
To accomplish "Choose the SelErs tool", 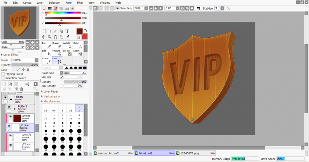I will [x=78, y=52].
